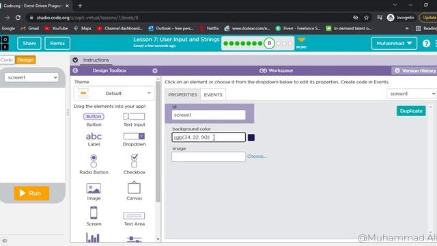This screenshot has height=246, width=437.
Task: Open the Reading list
Action: (x=426, y=28)
